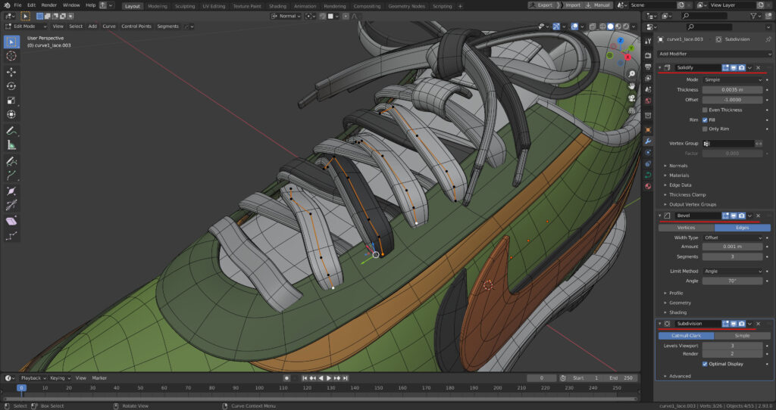The image size is (776, 410).
Task: Open the Output properties tab
Action: coord(648,67)
